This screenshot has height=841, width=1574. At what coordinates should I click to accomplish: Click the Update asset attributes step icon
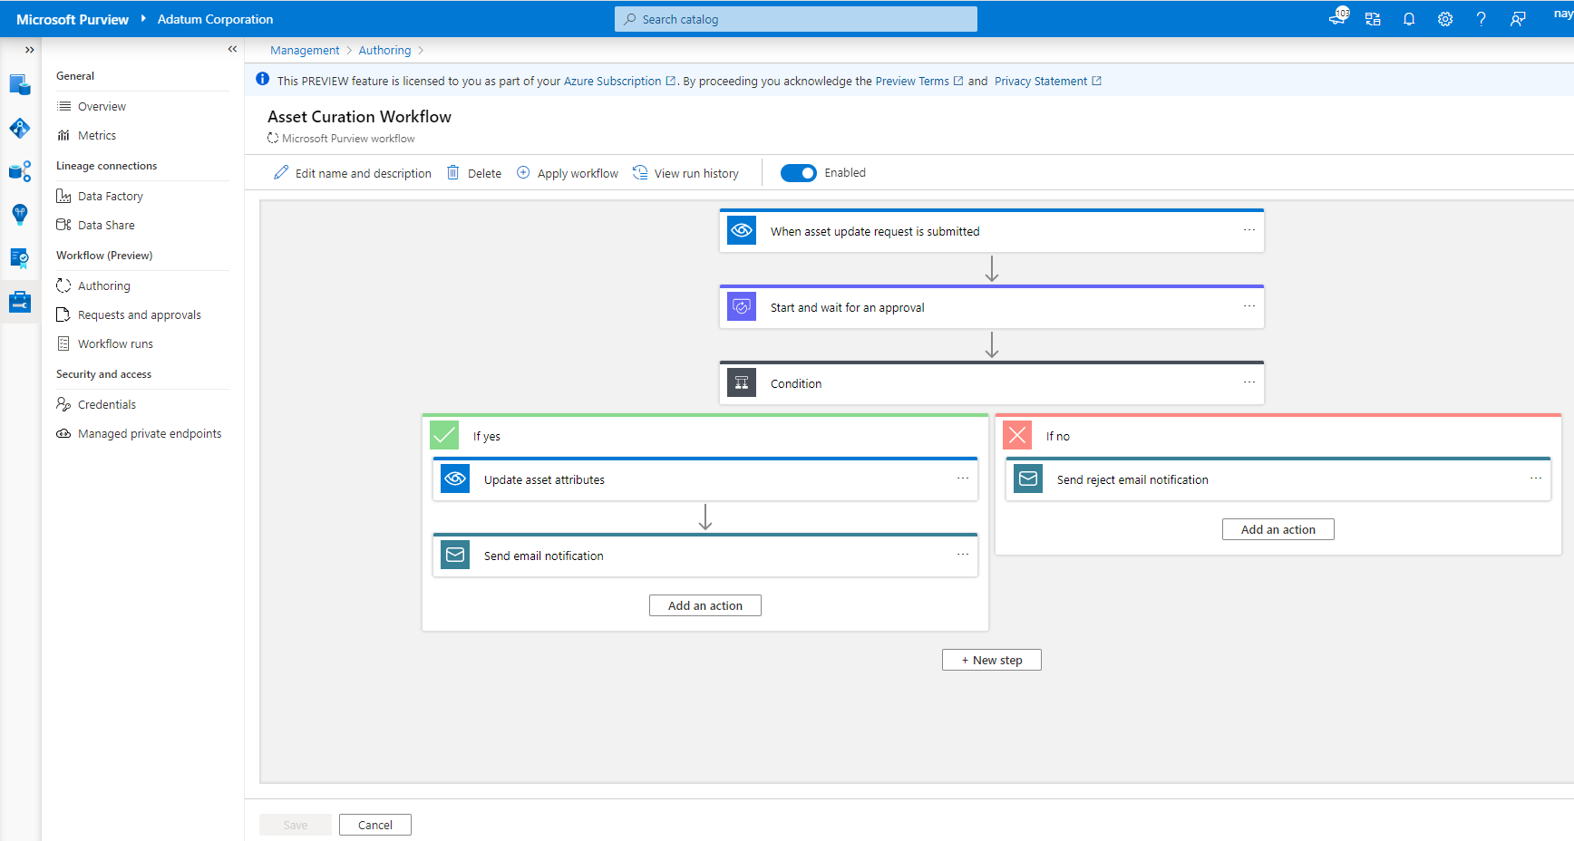pos(455,478)
